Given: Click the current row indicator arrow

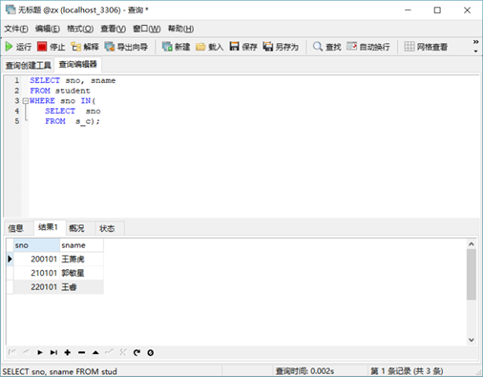Looking at the screenshot, I should (10, 259).
